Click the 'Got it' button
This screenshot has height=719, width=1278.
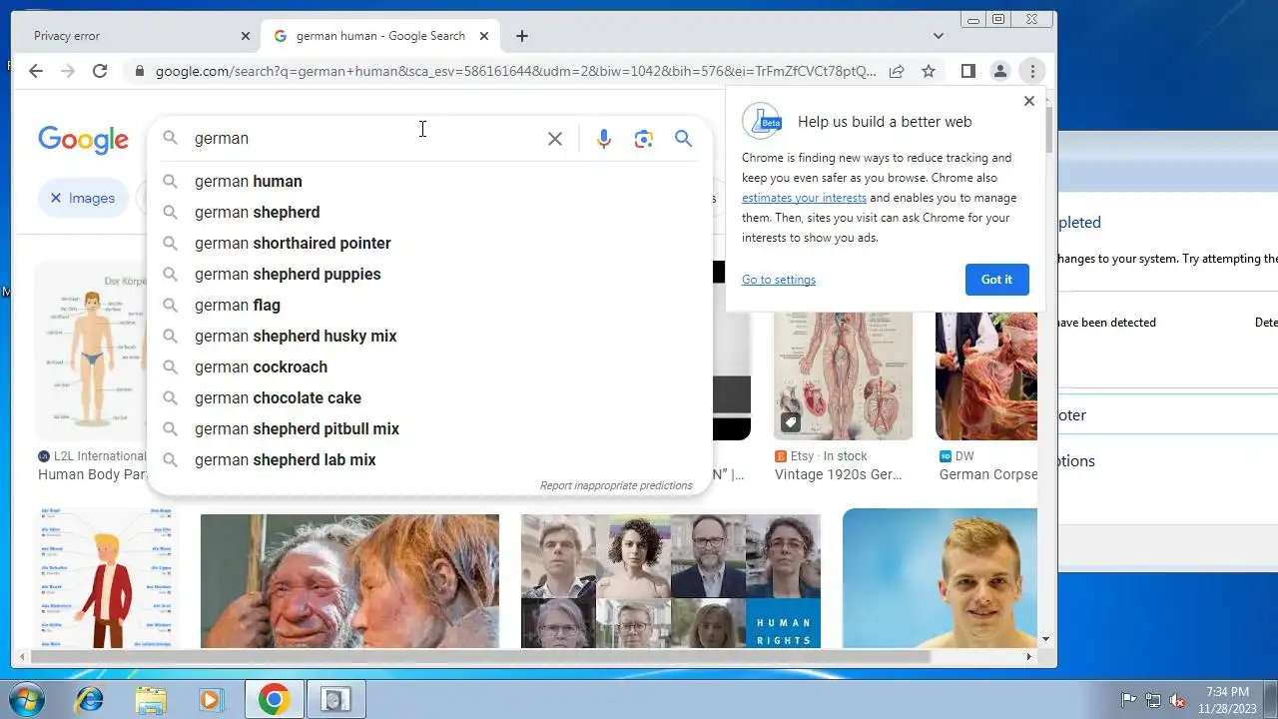coord(996,280)
